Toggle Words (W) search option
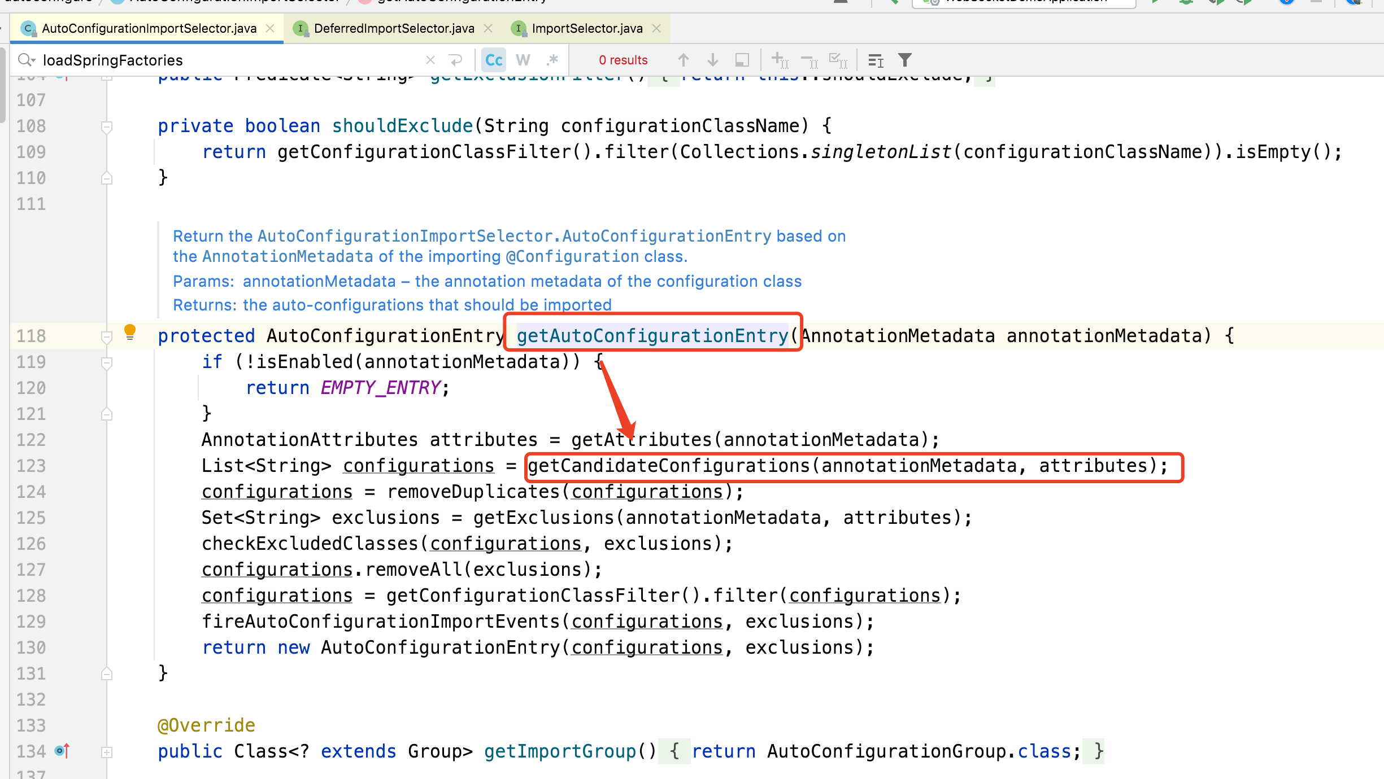The height and width of the screenshot is (779, 1384). [x=523, y=60]
